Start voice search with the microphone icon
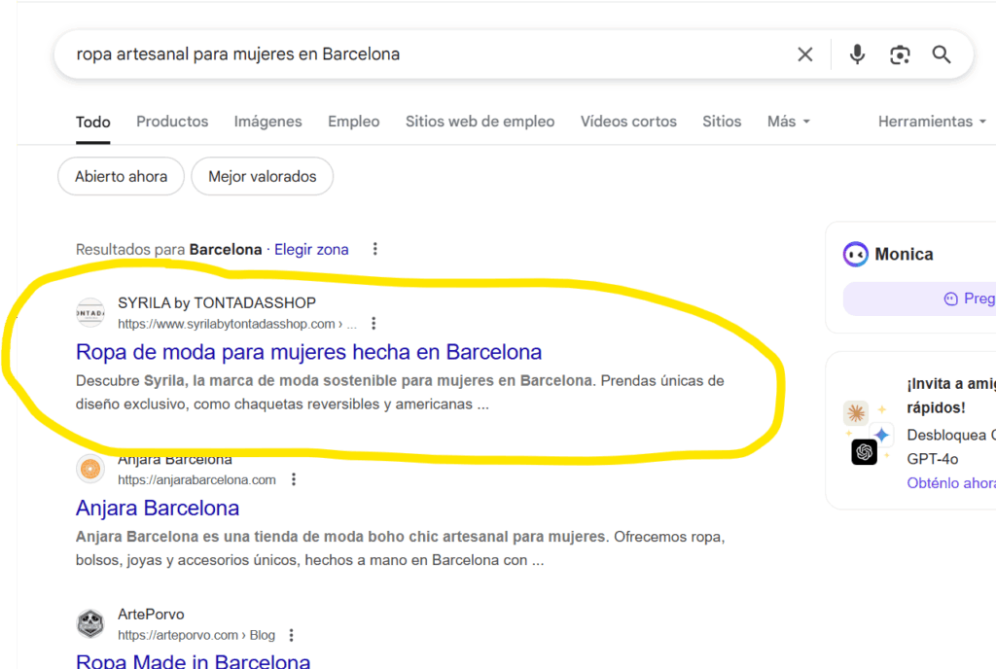Image resolution: width=996 pixels, height=669 pixels. 857,54
